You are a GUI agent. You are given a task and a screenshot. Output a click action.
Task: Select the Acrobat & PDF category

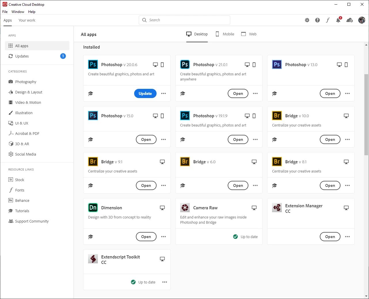tap(37, 133)
